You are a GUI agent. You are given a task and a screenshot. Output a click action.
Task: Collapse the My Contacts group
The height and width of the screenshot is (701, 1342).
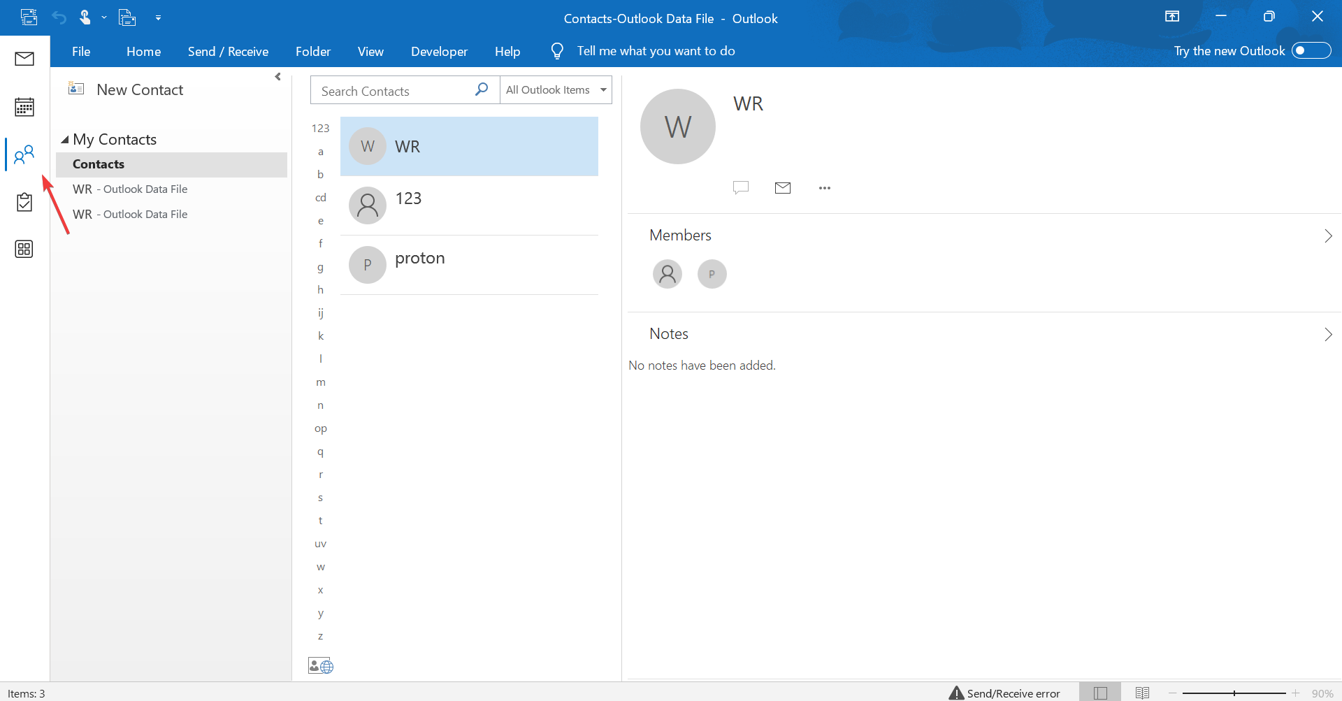65,140
